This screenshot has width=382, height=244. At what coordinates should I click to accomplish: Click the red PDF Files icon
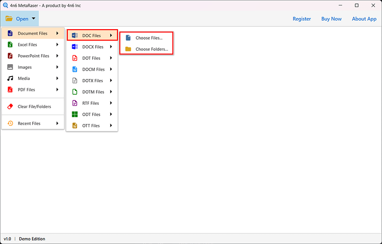10,89
